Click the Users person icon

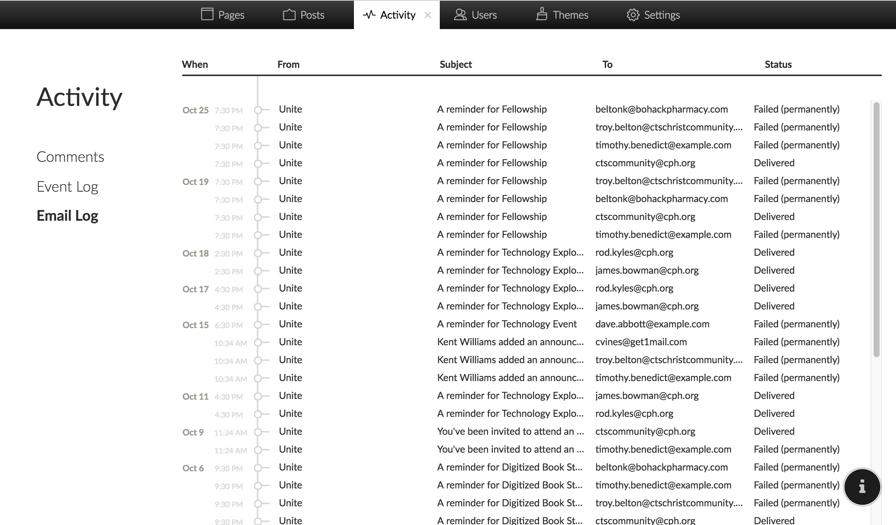pyautogui.click(x=461, y=15)
